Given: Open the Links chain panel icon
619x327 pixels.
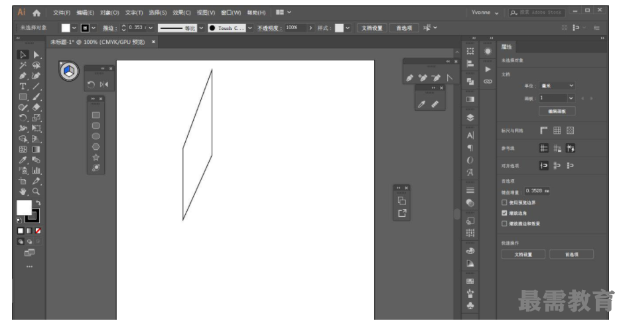Looking at the screenshot, I should click(488, 82).
